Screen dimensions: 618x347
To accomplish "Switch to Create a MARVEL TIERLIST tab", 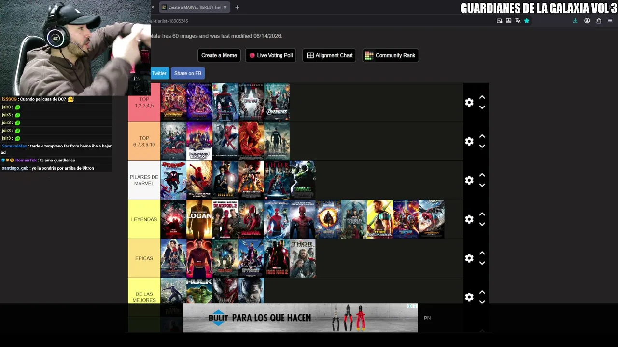I will click(194, 7).
